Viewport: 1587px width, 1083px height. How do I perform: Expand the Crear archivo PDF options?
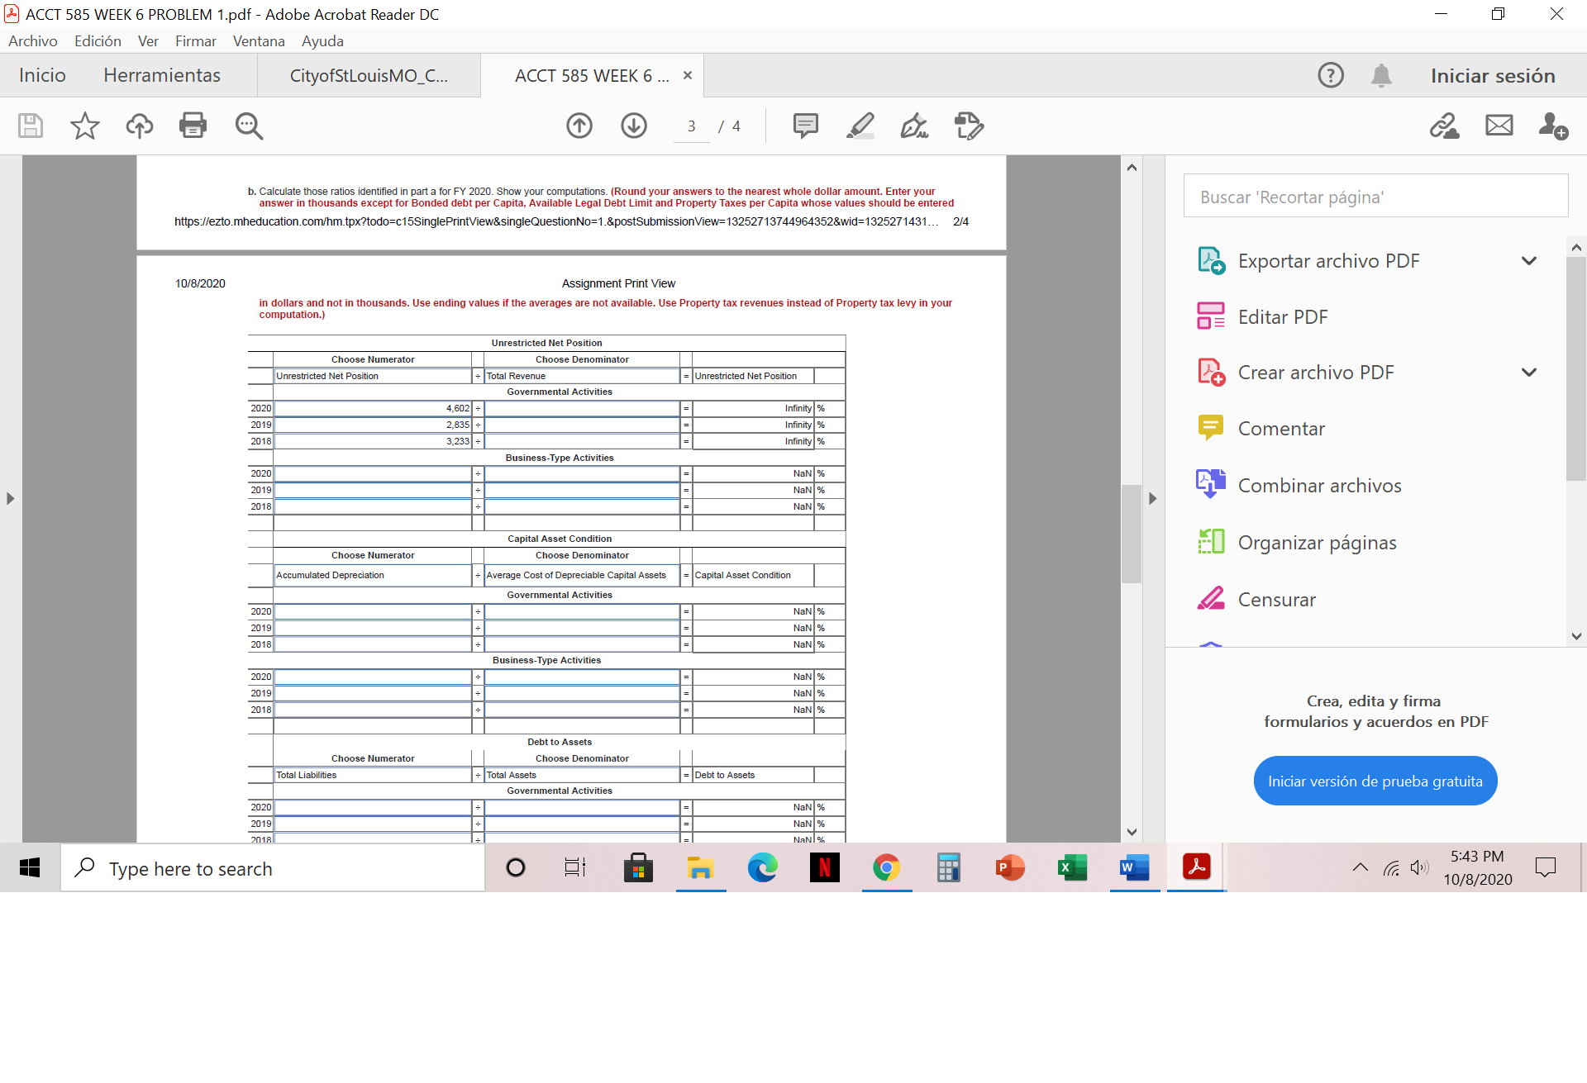click(1527, 372)
